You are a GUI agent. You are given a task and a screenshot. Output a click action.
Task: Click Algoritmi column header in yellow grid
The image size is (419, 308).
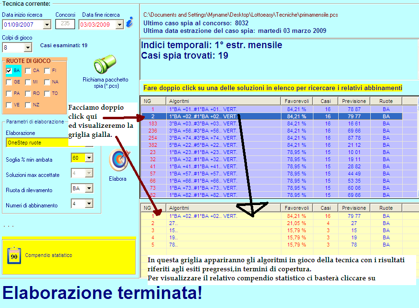tap(224, 208)
